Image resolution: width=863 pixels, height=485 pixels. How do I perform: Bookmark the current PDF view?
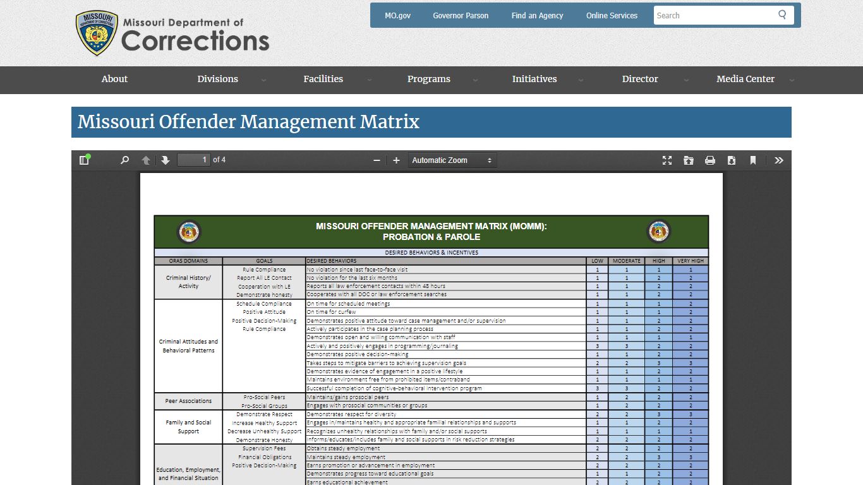point(753,160)
